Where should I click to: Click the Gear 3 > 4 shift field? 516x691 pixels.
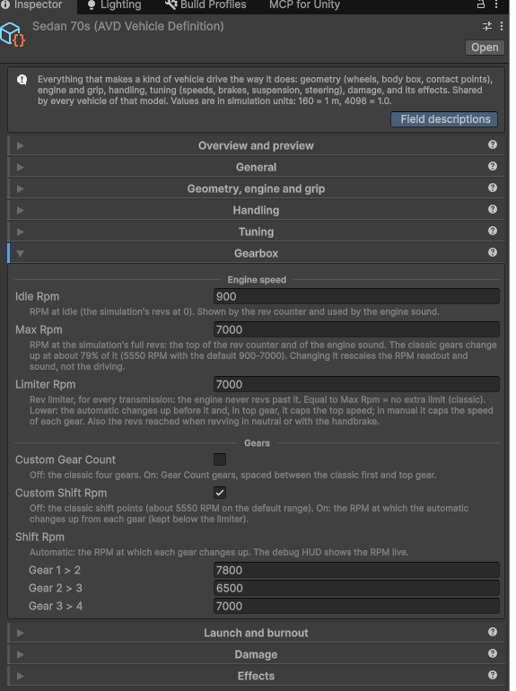pyautogui.click(x=356, y=607)
